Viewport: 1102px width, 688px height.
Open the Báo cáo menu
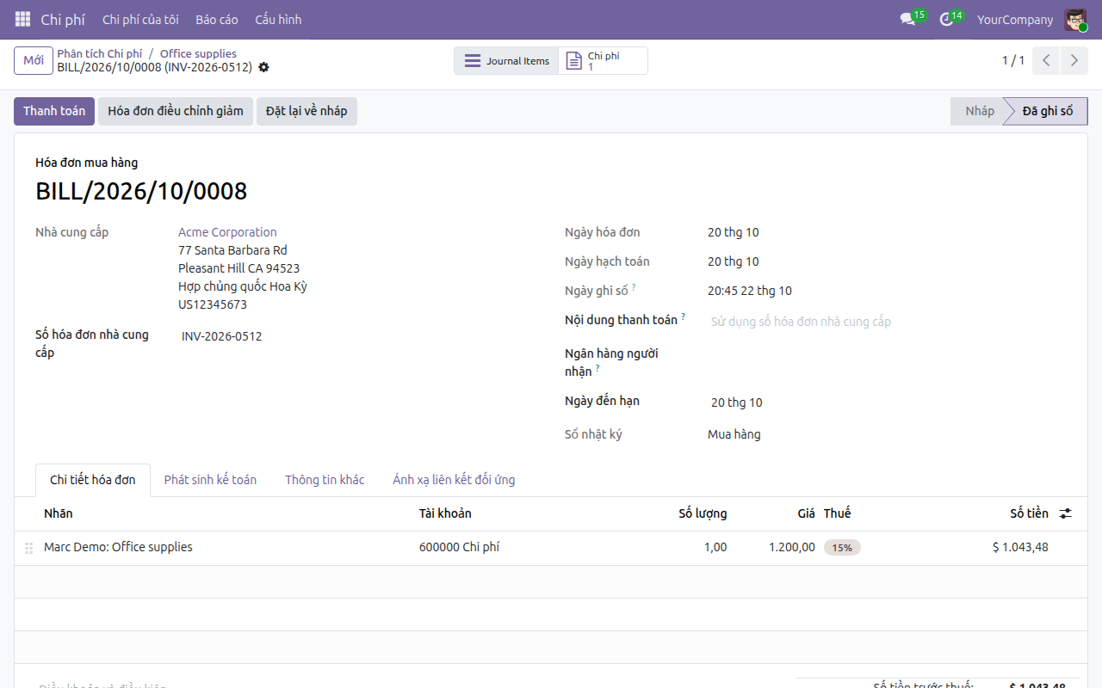tap(217, 19)
